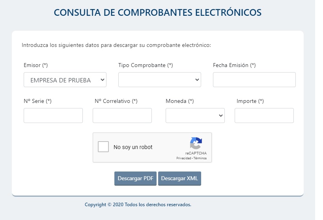
Task: Click the Moneda dropdown chevron arrow
Action: (221, 116)
